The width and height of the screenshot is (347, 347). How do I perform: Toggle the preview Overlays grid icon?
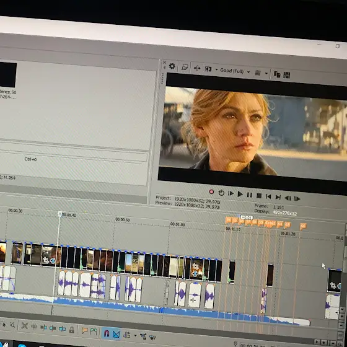point(258,73)
